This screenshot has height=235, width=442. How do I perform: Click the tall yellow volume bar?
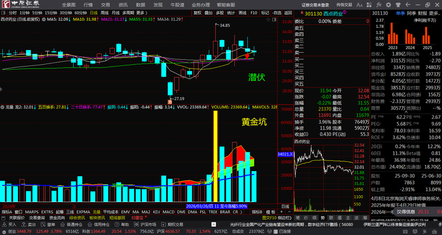[x=216, y=156]
